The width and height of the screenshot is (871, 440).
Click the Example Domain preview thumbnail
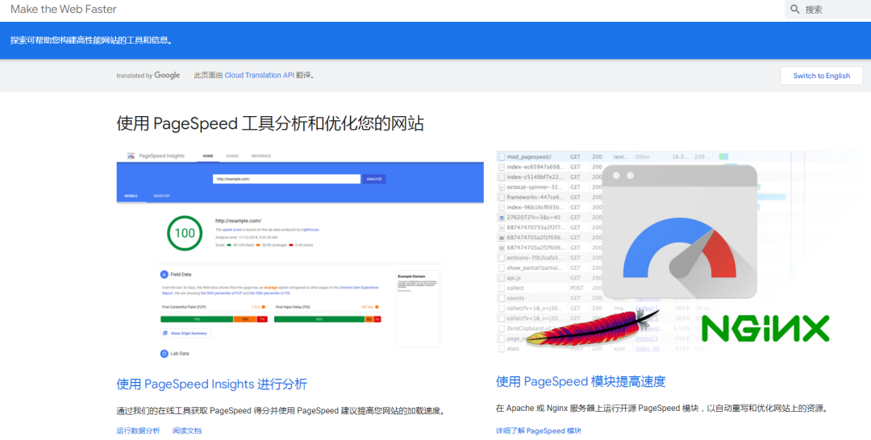click(418, 309)
